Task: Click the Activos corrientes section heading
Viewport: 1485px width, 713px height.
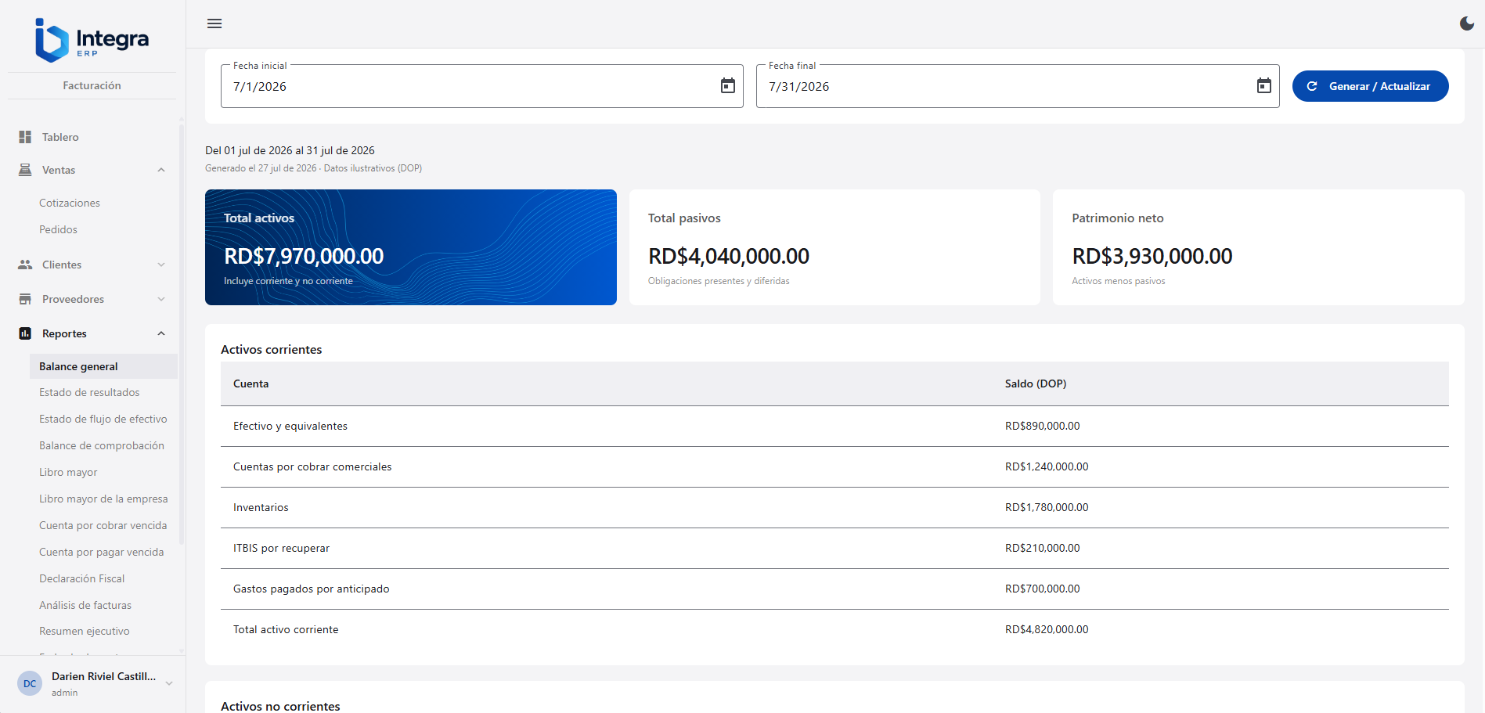Action: point(272,349)
